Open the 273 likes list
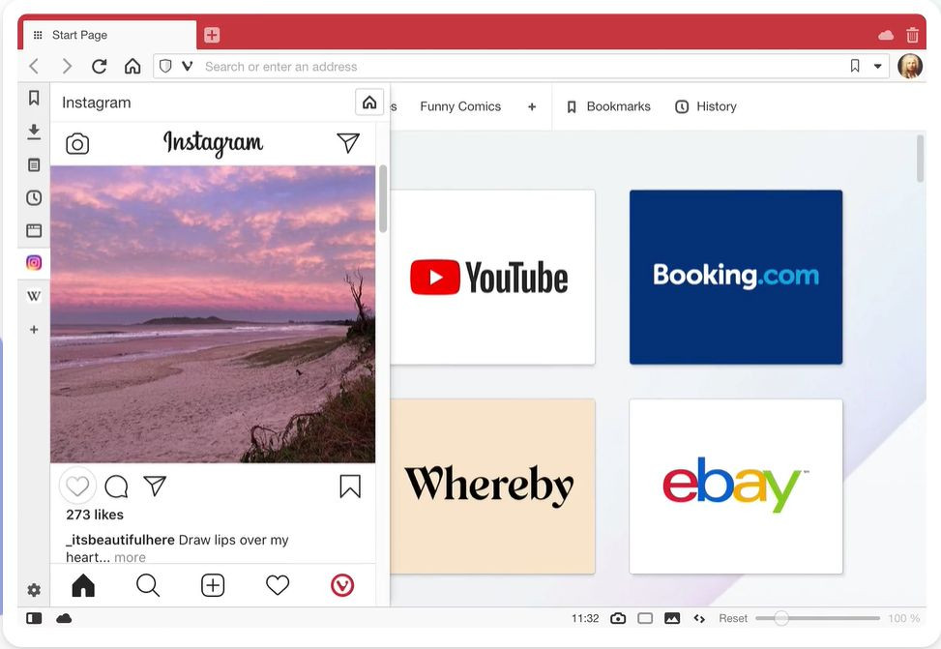Screen dimensions: 941x649 (95, 515)
